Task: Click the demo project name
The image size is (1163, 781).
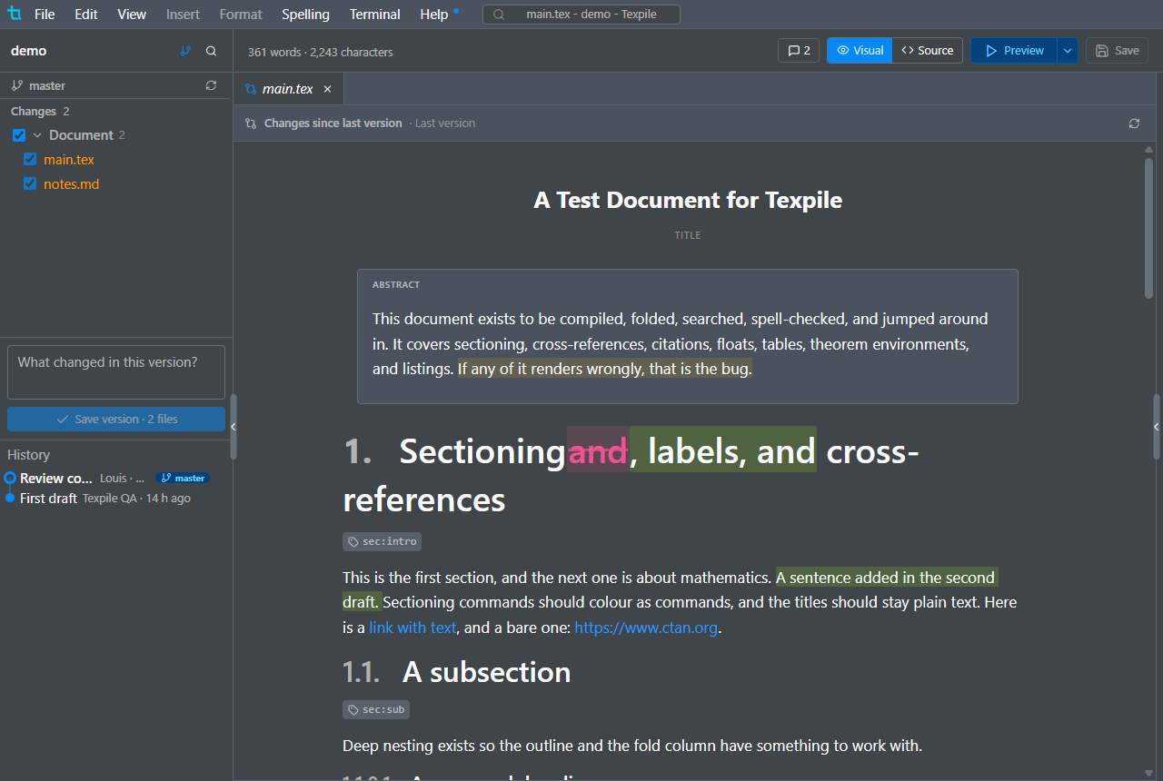Action: 28,51
